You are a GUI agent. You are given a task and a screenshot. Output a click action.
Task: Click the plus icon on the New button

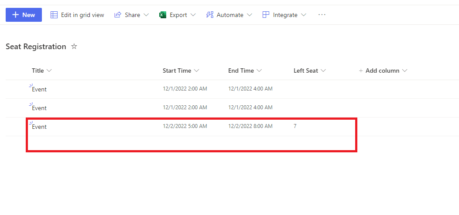[x=16, y=15]
